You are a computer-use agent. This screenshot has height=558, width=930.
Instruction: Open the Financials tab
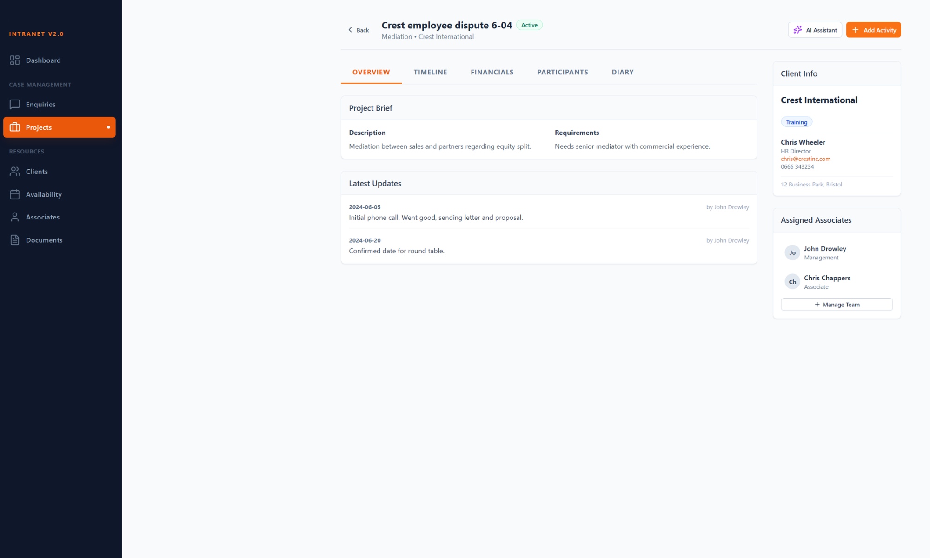point(492,72)
